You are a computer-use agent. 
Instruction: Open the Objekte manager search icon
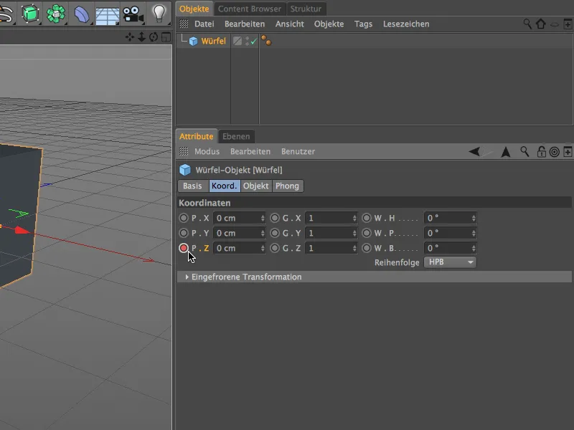coord(527,24)
